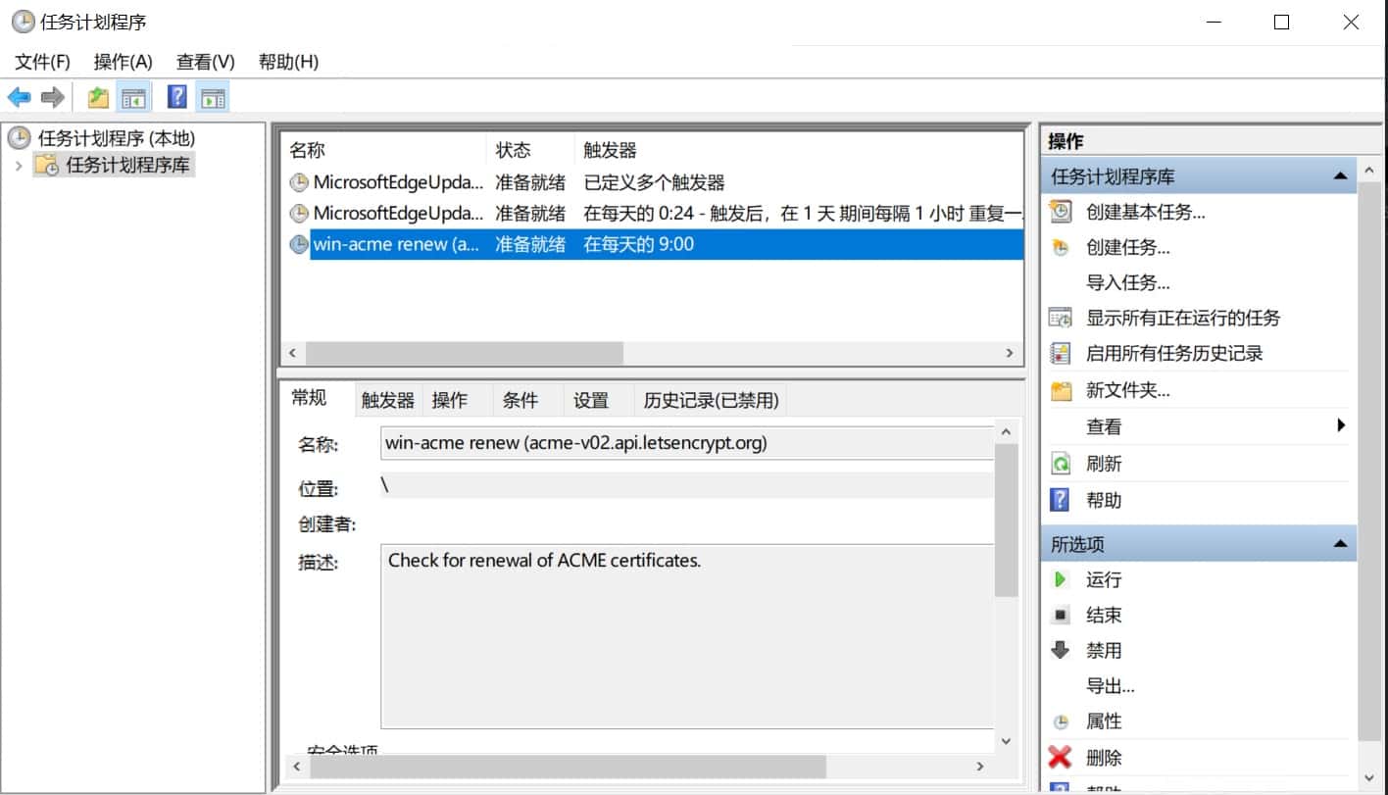Click 创建基本任务... in actions pane
Image resolution: width=1388 pixels, height=795 pixels.
(1145, 212)
